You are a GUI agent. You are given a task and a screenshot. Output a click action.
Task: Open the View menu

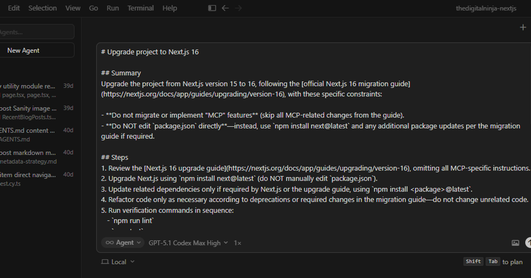click(x=73, y=8)
